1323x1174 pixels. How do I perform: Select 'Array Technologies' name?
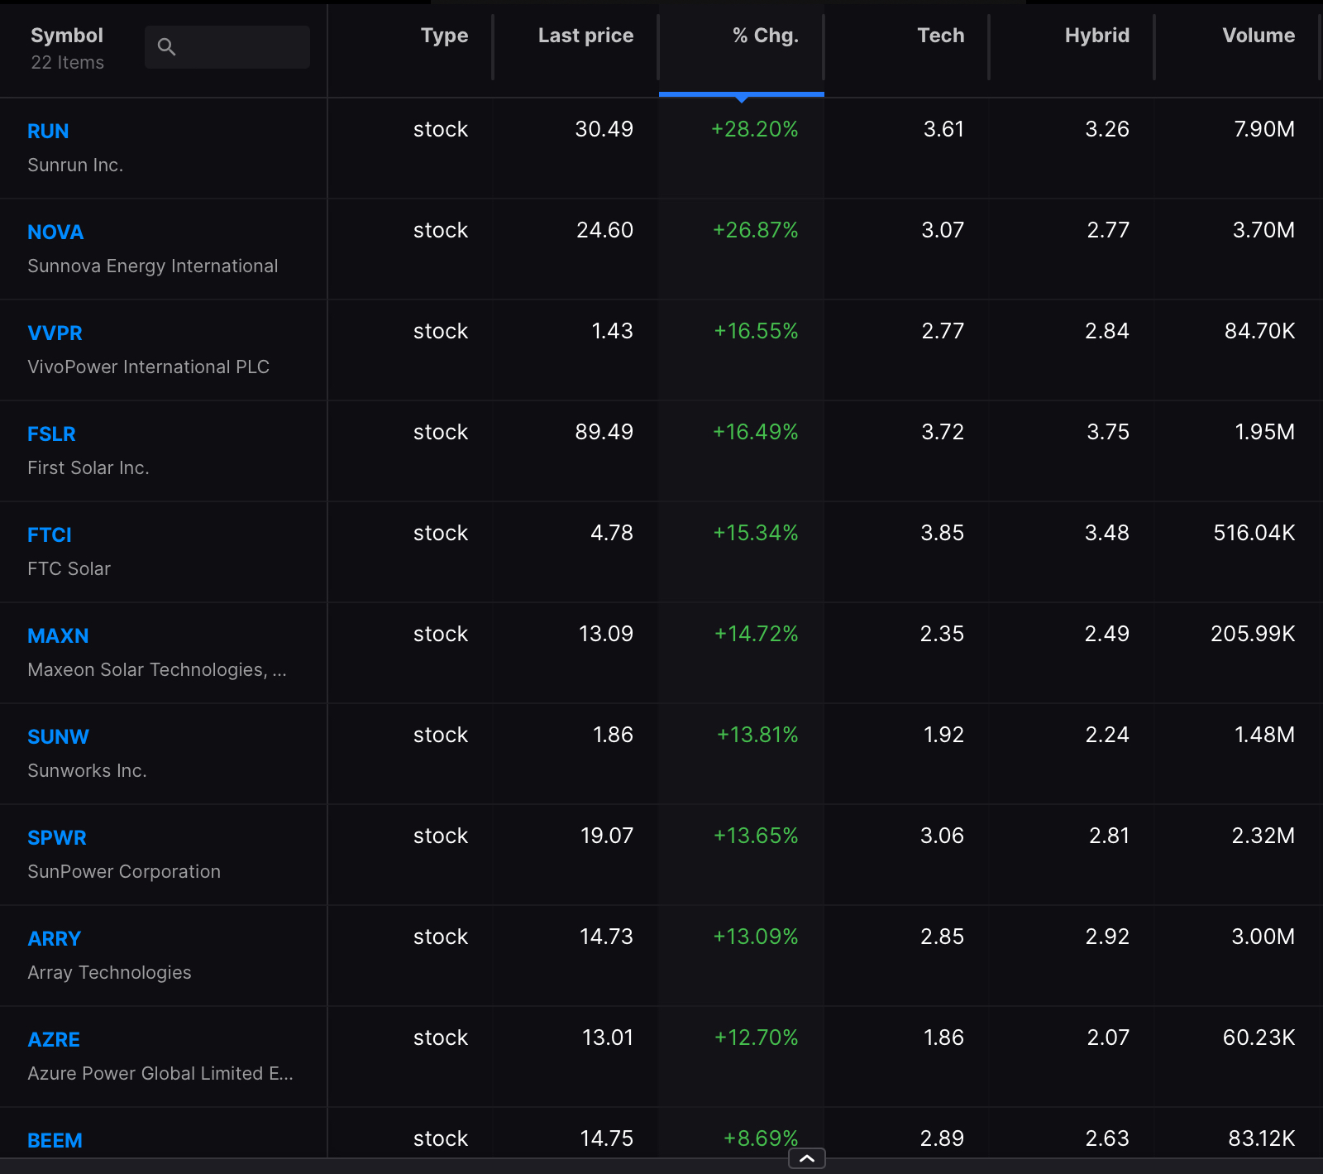109,973
